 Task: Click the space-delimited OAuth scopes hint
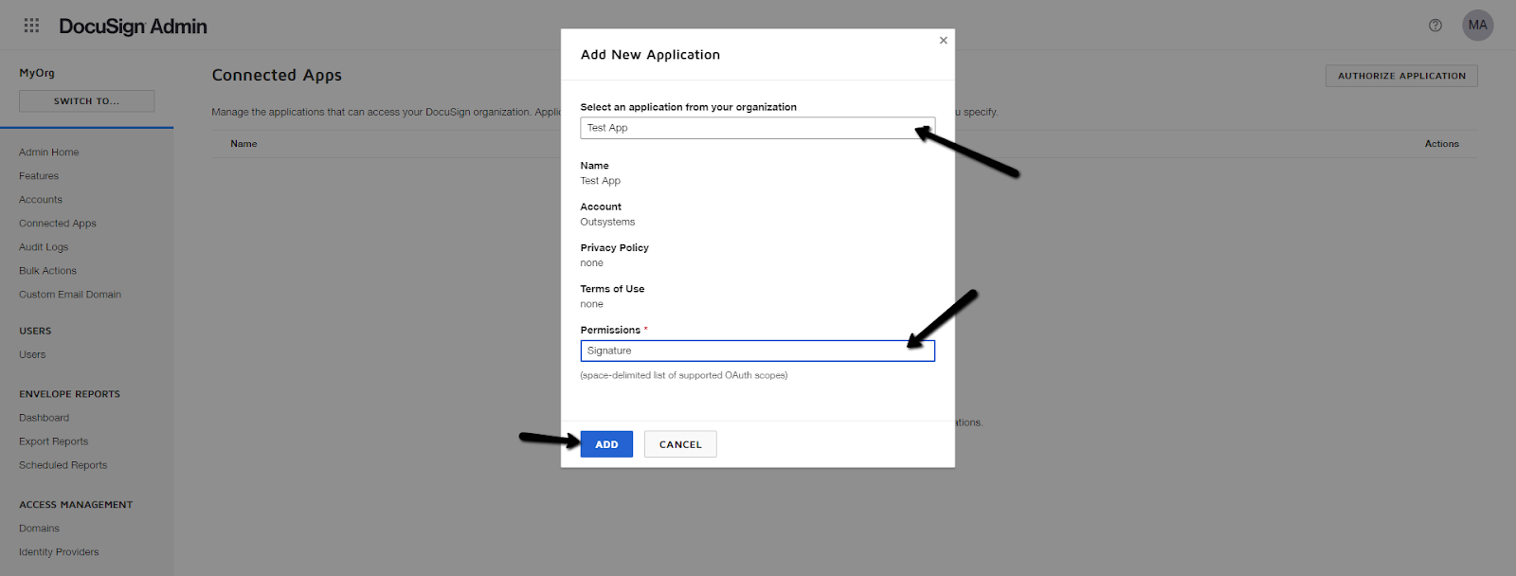[x=683, y=375]
